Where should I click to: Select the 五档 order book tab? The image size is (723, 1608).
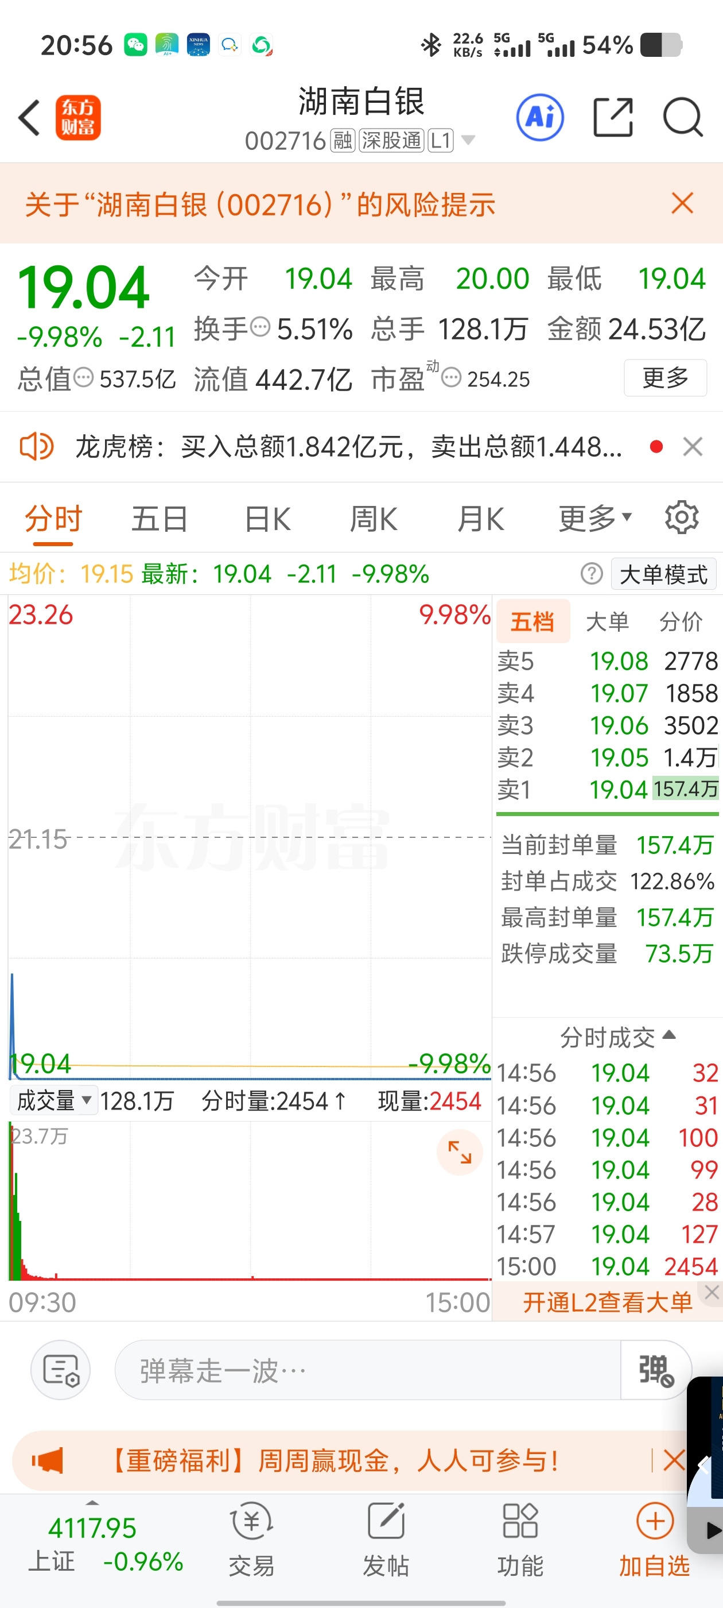tap(532, 622)
